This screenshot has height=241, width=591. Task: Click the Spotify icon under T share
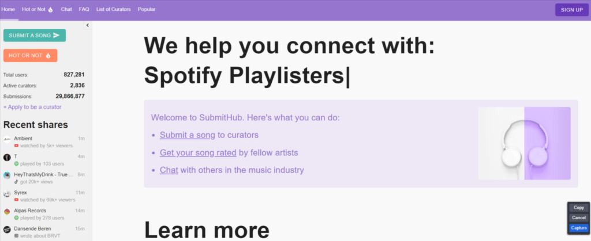click(x=16, y=164)
